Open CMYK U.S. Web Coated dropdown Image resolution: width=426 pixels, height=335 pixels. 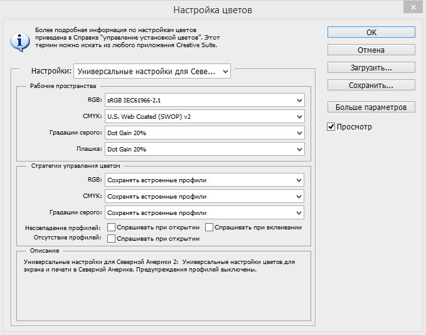(204, 116)
